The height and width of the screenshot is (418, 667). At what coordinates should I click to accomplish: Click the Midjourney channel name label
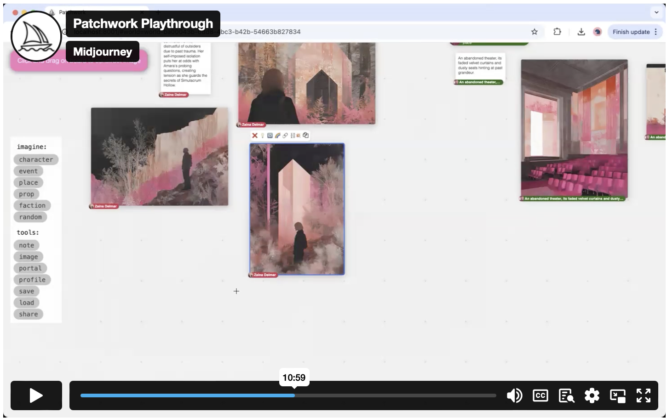coord(103,52)
